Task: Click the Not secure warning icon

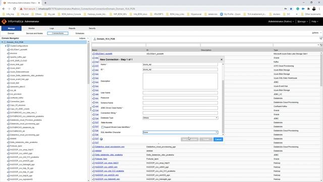Action: tap(21, 9)
